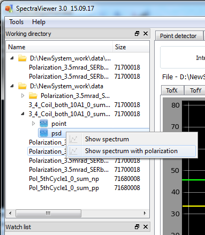Image resolution: width=205 pixels, height=235 pixels.
Task: Select Pol_5thCycle1_0_sum_np file
Action: pyautogui.click(x=64, y=179)
